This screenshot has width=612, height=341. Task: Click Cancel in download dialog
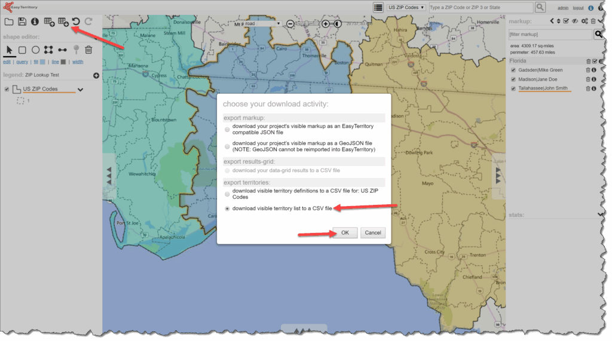click(373, 233)
